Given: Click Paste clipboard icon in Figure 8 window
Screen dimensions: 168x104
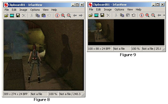Looking at the screenshot, I should [x=43, y=15].
